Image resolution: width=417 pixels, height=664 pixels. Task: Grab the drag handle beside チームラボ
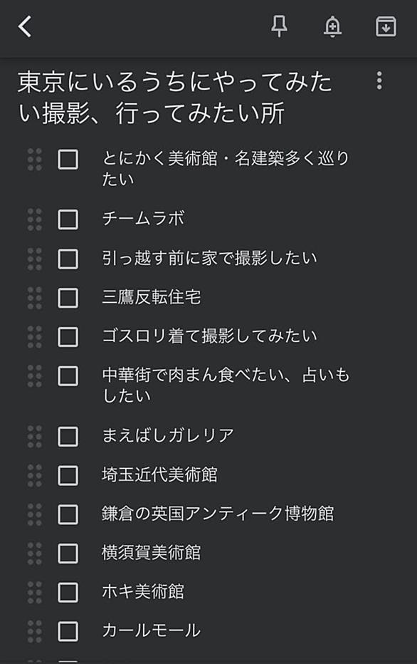pyautogui.click(x=35, y=219)
